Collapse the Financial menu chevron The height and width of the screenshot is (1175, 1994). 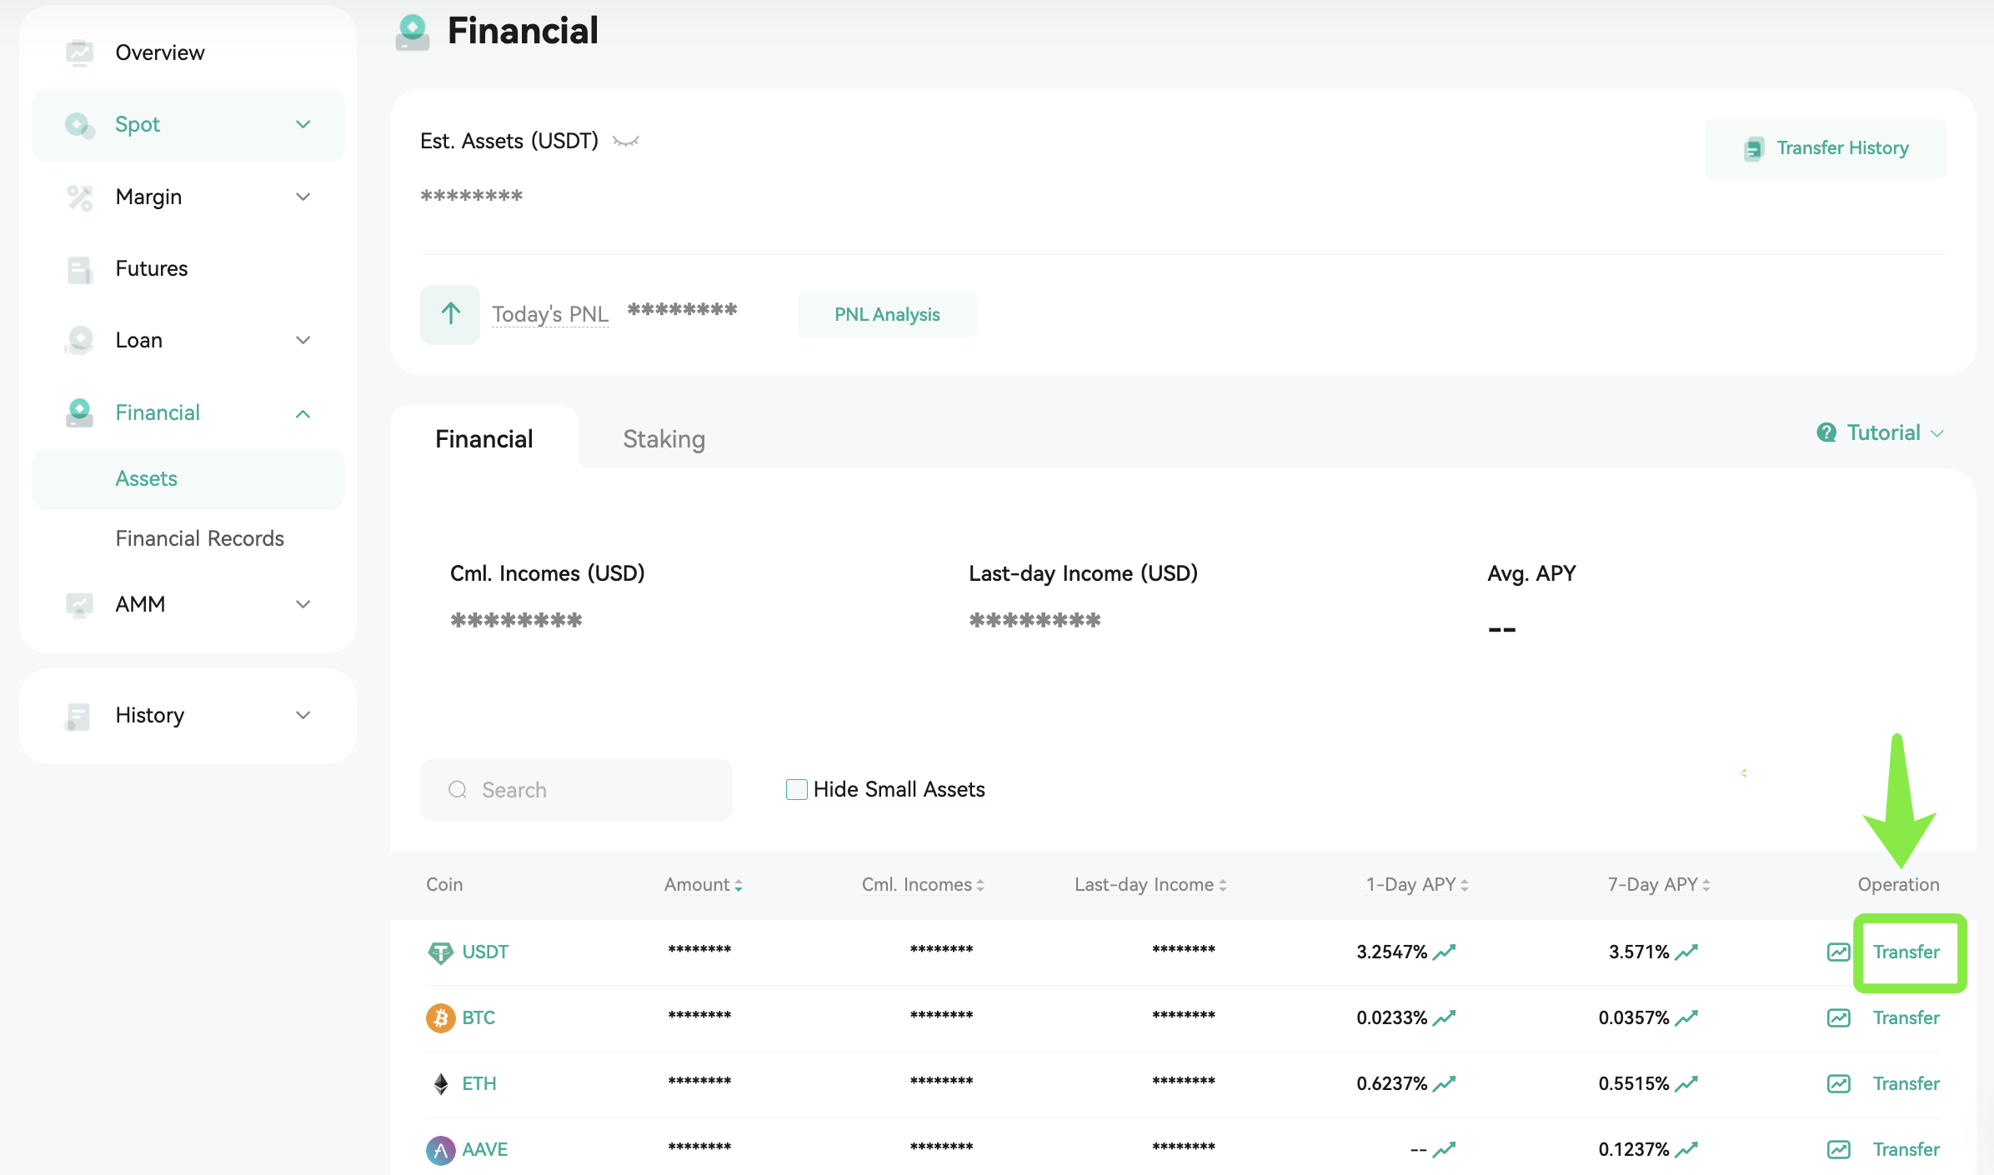[303, 413]
